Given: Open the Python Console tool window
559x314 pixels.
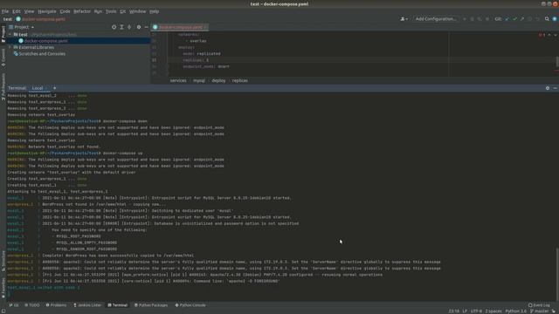Looking at the screenshot, I should pos(190,305).
